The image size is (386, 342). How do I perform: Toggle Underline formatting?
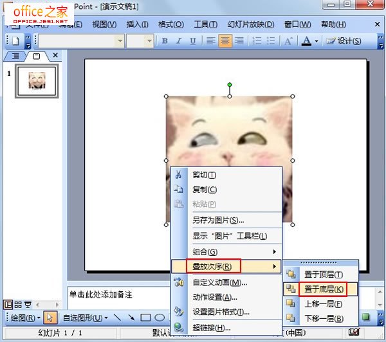pyautogui.click(x=193, y=41)
